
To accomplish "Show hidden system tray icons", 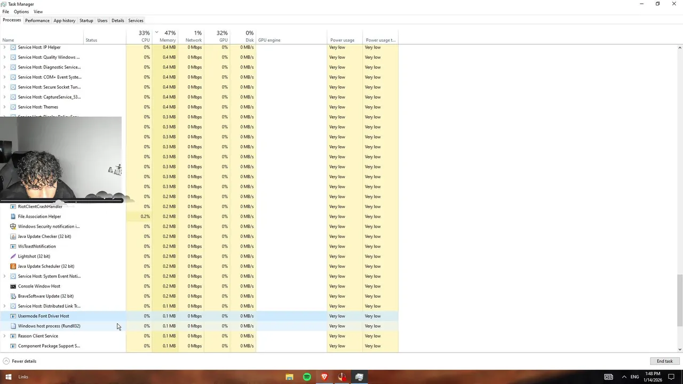I will [x=624, y=377].
